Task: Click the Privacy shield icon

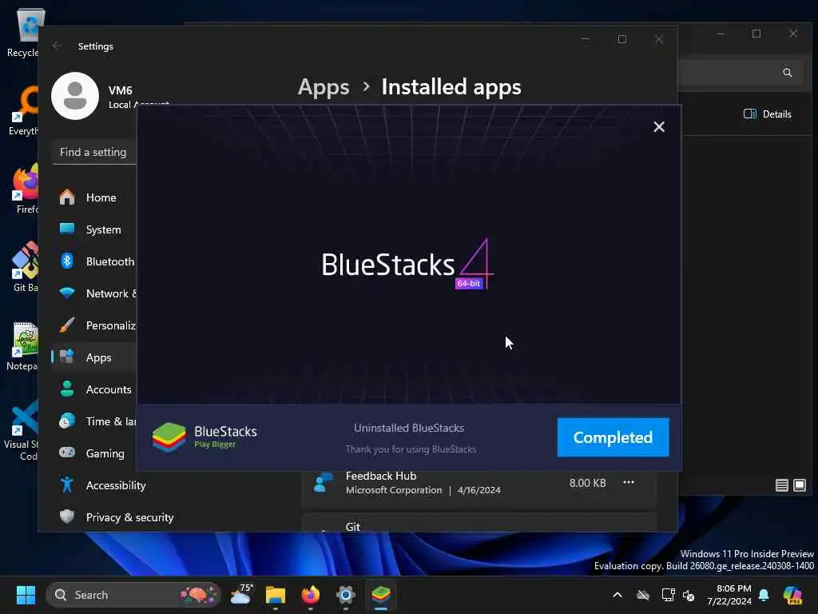Action: coord(67,516)
